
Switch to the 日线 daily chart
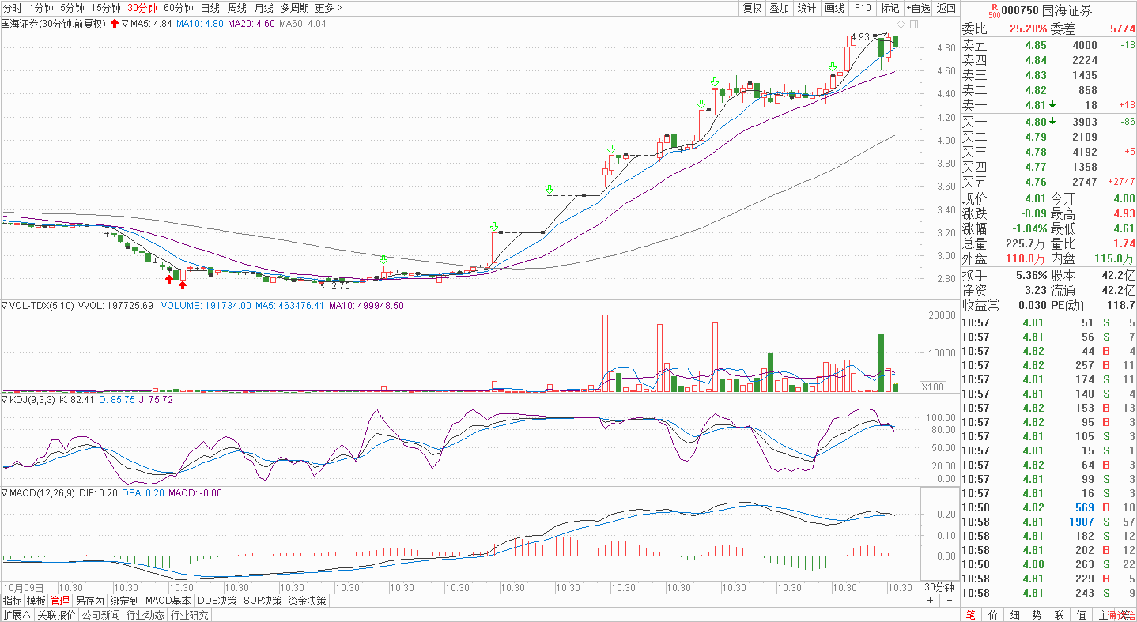(x=210, y=8)
